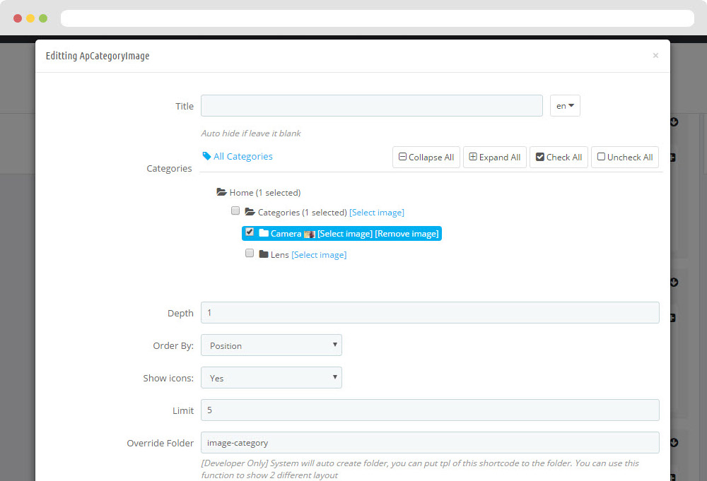Click Select image link for Categories
Image resolution: width=707 pixels, height=481 pixels.
click(377, 212)
